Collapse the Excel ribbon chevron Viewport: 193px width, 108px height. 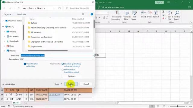click(x=191, y=22)
